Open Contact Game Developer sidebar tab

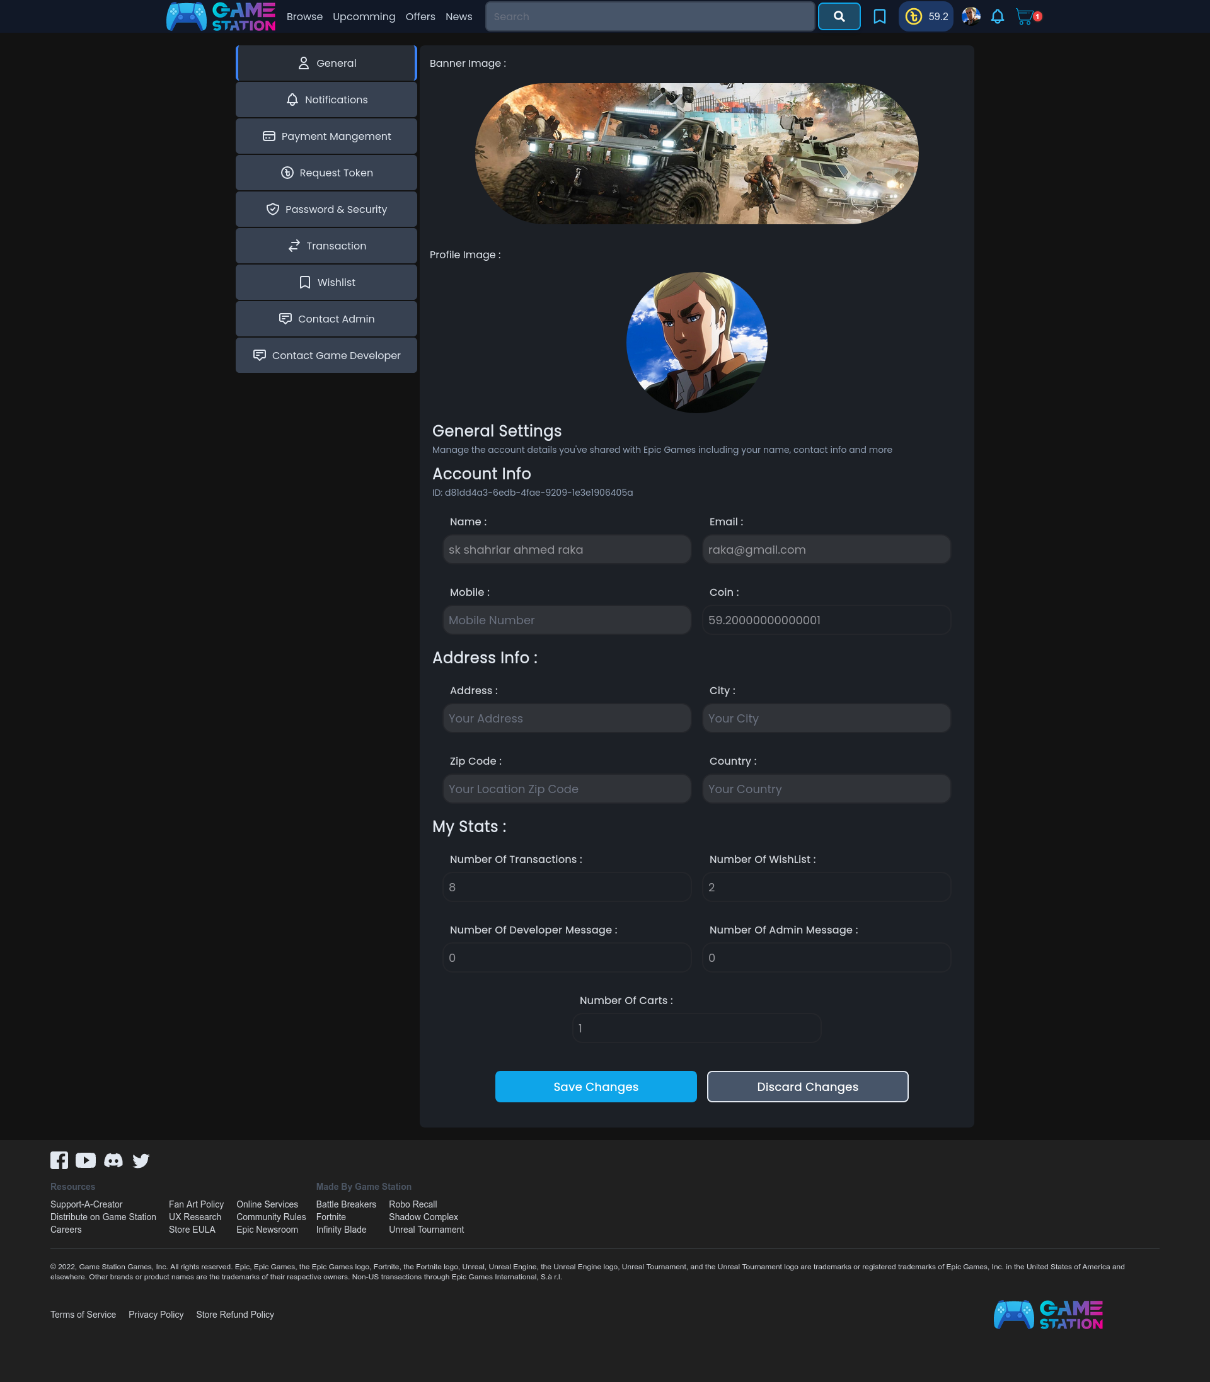point(326,355)
